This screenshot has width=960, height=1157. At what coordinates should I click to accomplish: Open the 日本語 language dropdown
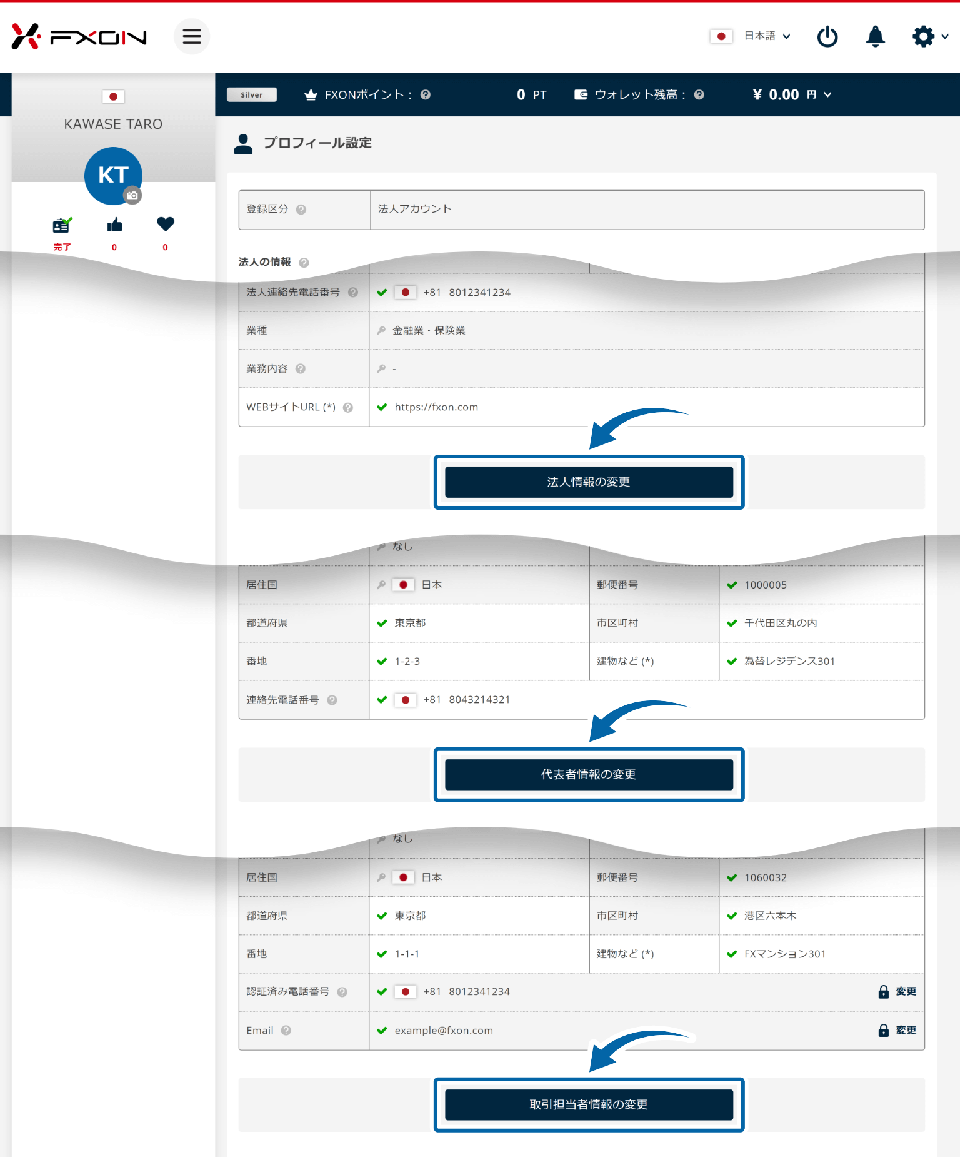[x=751, y=36]
